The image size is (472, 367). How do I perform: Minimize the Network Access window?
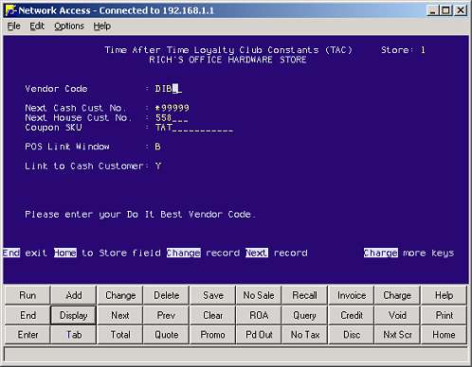[432, 10]
